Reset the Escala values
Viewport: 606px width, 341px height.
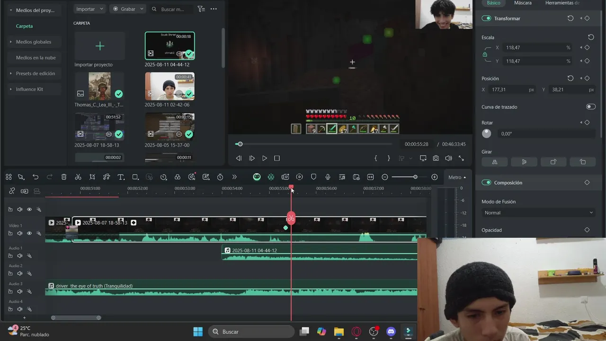click(591, 37)
